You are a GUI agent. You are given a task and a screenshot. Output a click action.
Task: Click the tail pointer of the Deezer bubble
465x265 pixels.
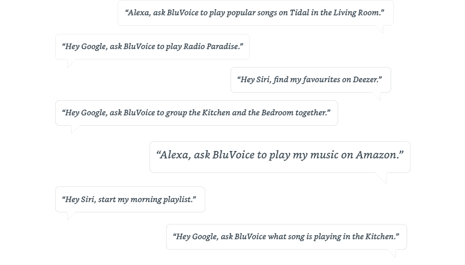pos(379,96)
